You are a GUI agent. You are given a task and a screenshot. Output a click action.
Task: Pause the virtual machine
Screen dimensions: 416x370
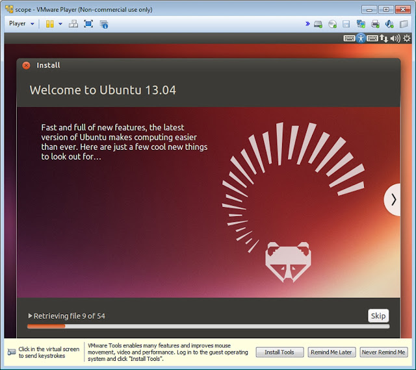click(49, 24)
